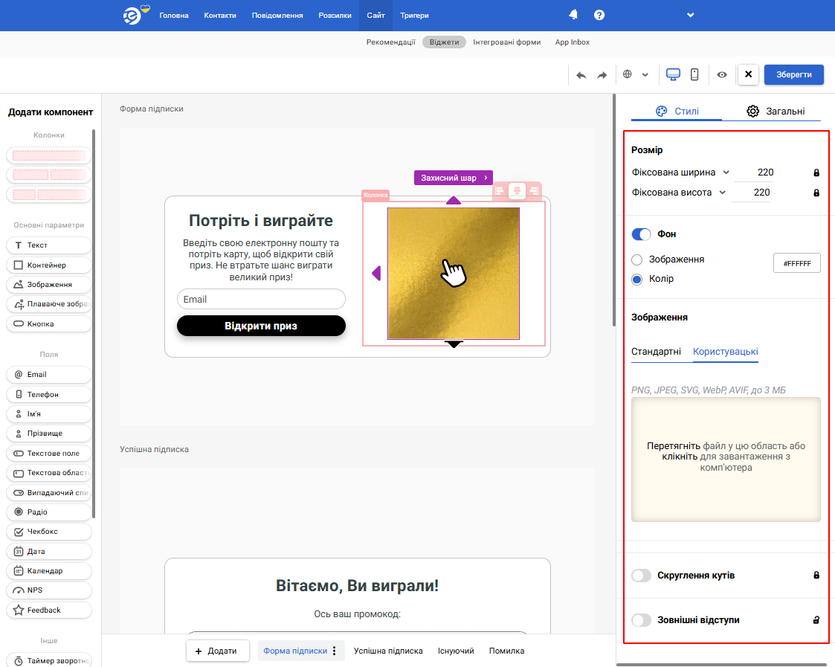The width and height of the screenshot is (835, 667).
Task: Close the editor with X button
Action: coord(748,74)
